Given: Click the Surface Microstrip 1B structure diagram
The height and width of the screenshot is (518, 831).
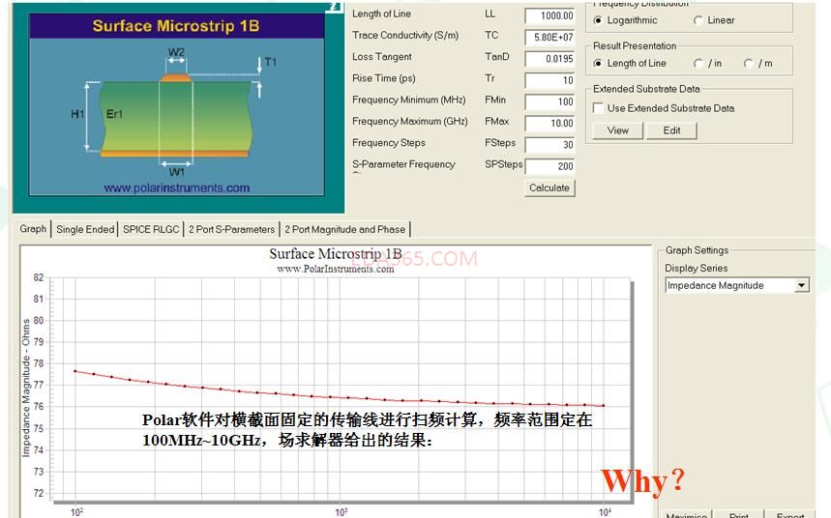Looking at the screenshot, I should [x=176, y=105].
